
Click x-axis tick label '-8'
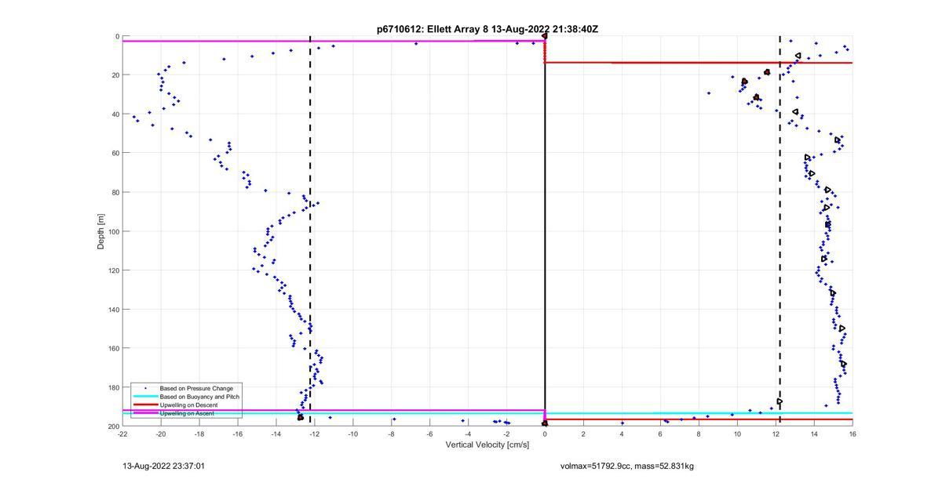[392, 434]
